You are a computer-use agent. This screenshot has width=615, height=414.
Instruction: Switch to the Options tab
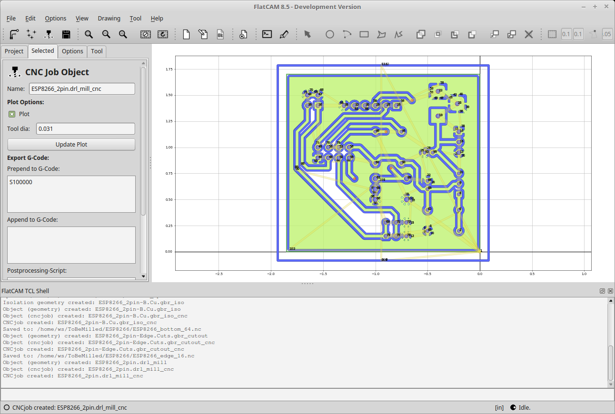(x=72, y=51)
